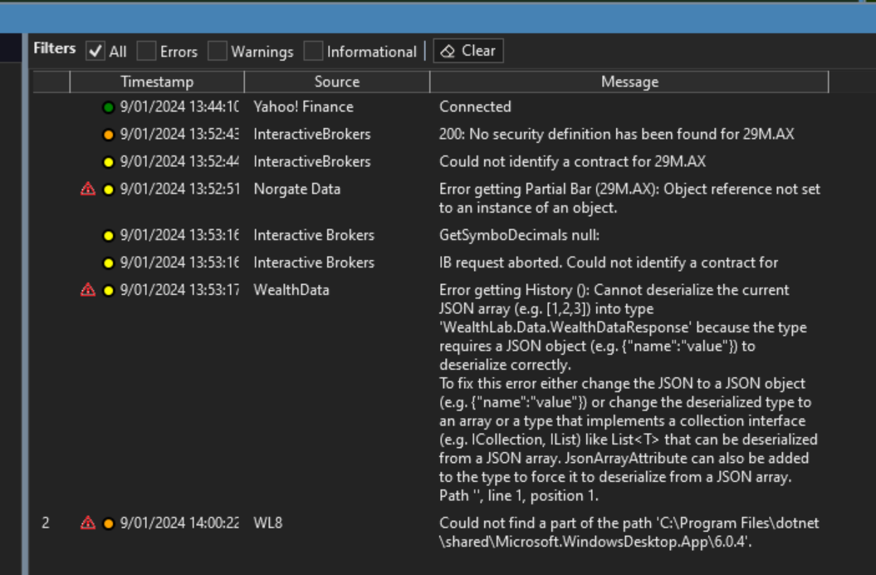Image resolution: width=876 pixels, height=575 pixels.
Task: Select Interactive Brokers source on GetSymboDecimals row
Action: [x=313, y=235]
